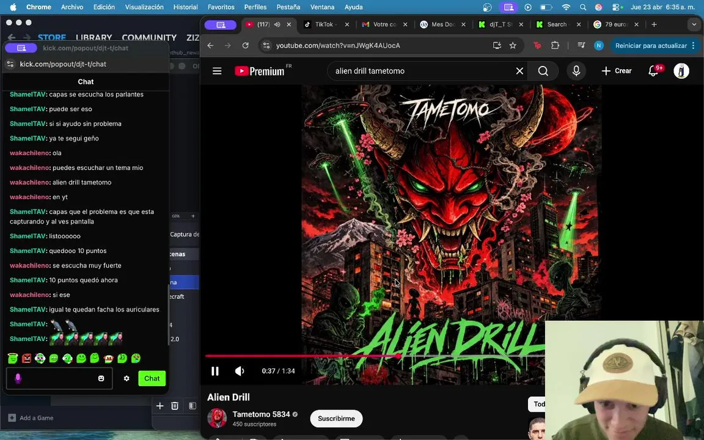The image size is (704, 440).
Task: Close the TikTok tab
Action: click(346, 24)
